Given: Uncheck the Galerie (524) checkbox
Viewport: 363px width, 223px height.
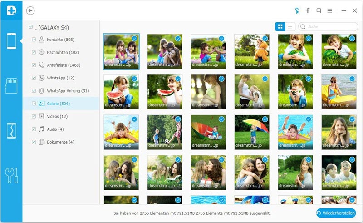Looking at the screenshot, I should tap(34, 104).
